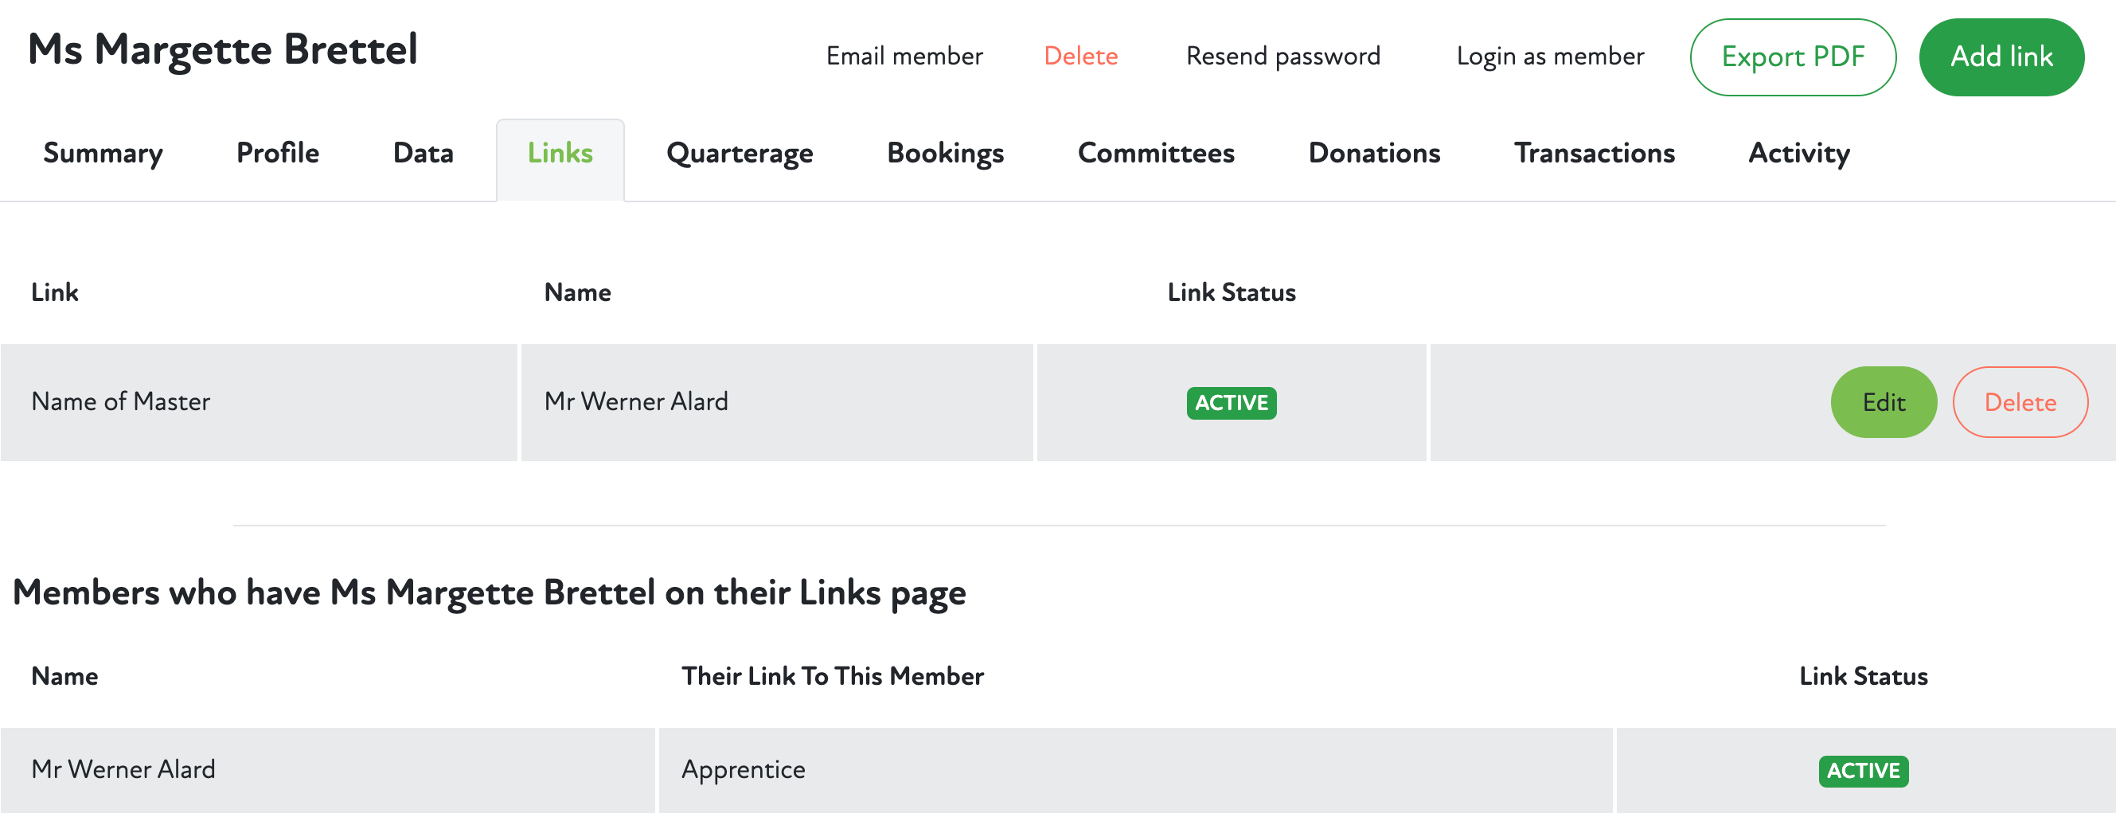Viewport: 2116px width, 825px height.
Task: Click Resend password
Action: point(1283,57)
